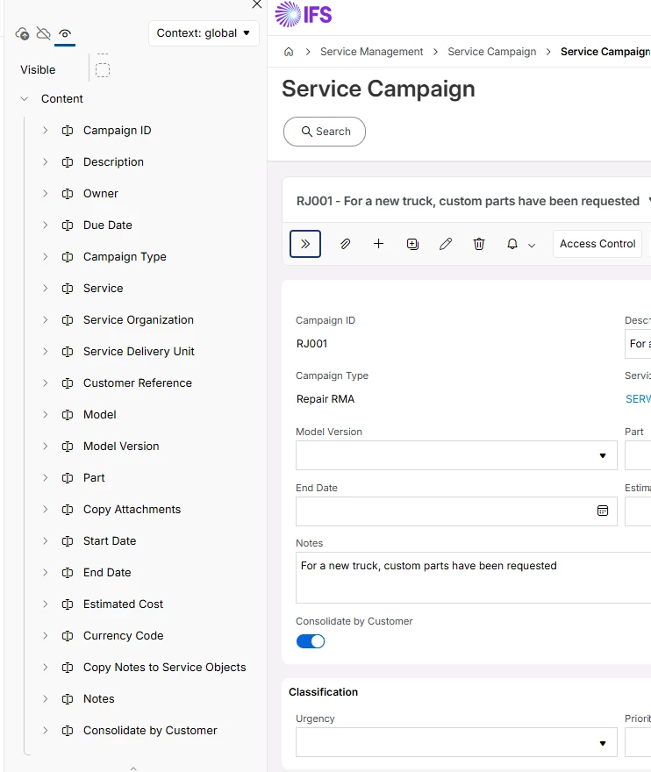This screenshot has width=651, height=772.
Task: Click the plus new record icon
Action: (x=378, y=244)
